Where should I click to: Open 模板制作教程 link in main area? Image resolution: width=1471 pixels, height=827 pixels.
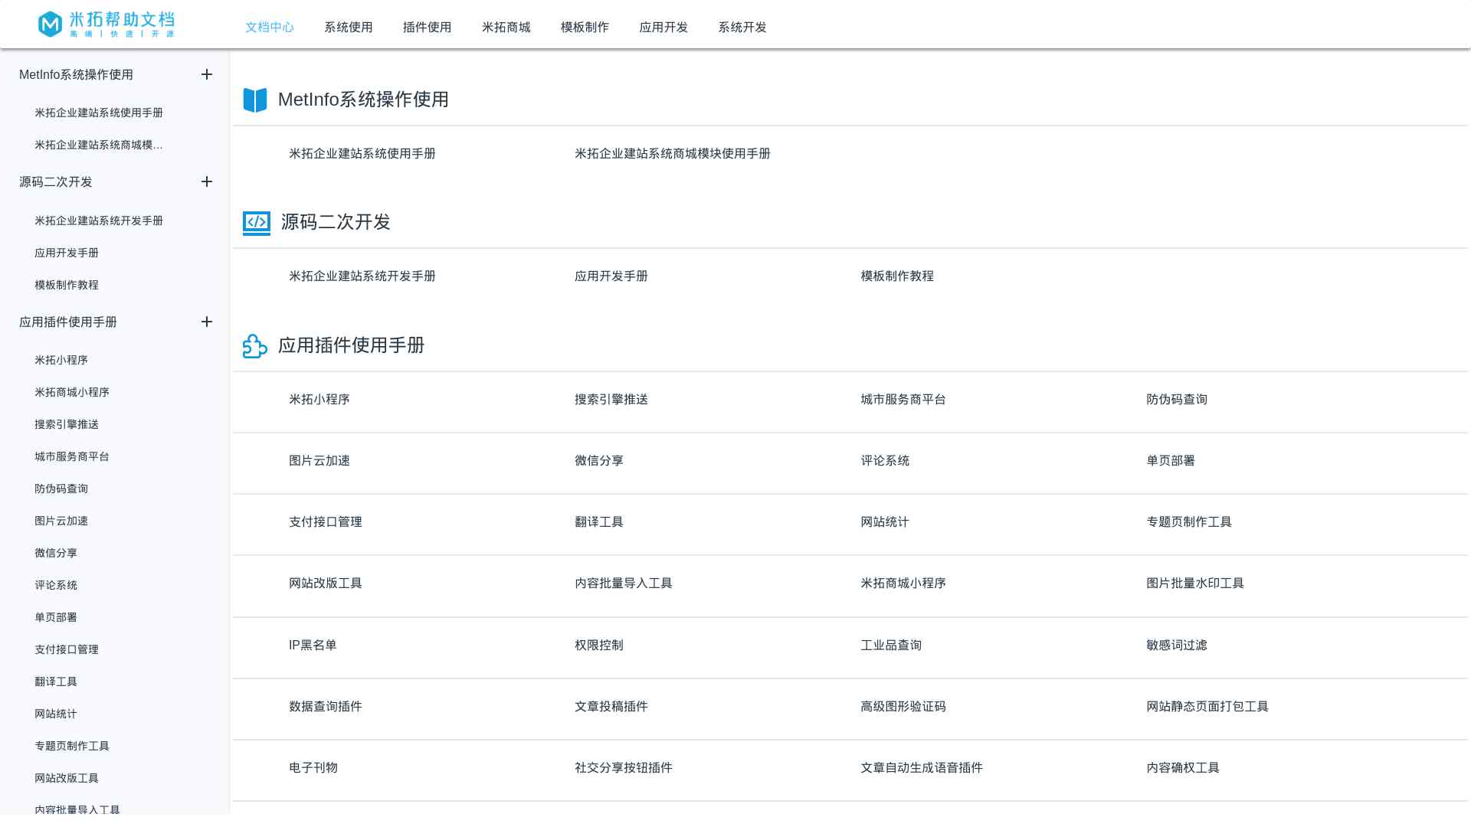pos(897,276)
